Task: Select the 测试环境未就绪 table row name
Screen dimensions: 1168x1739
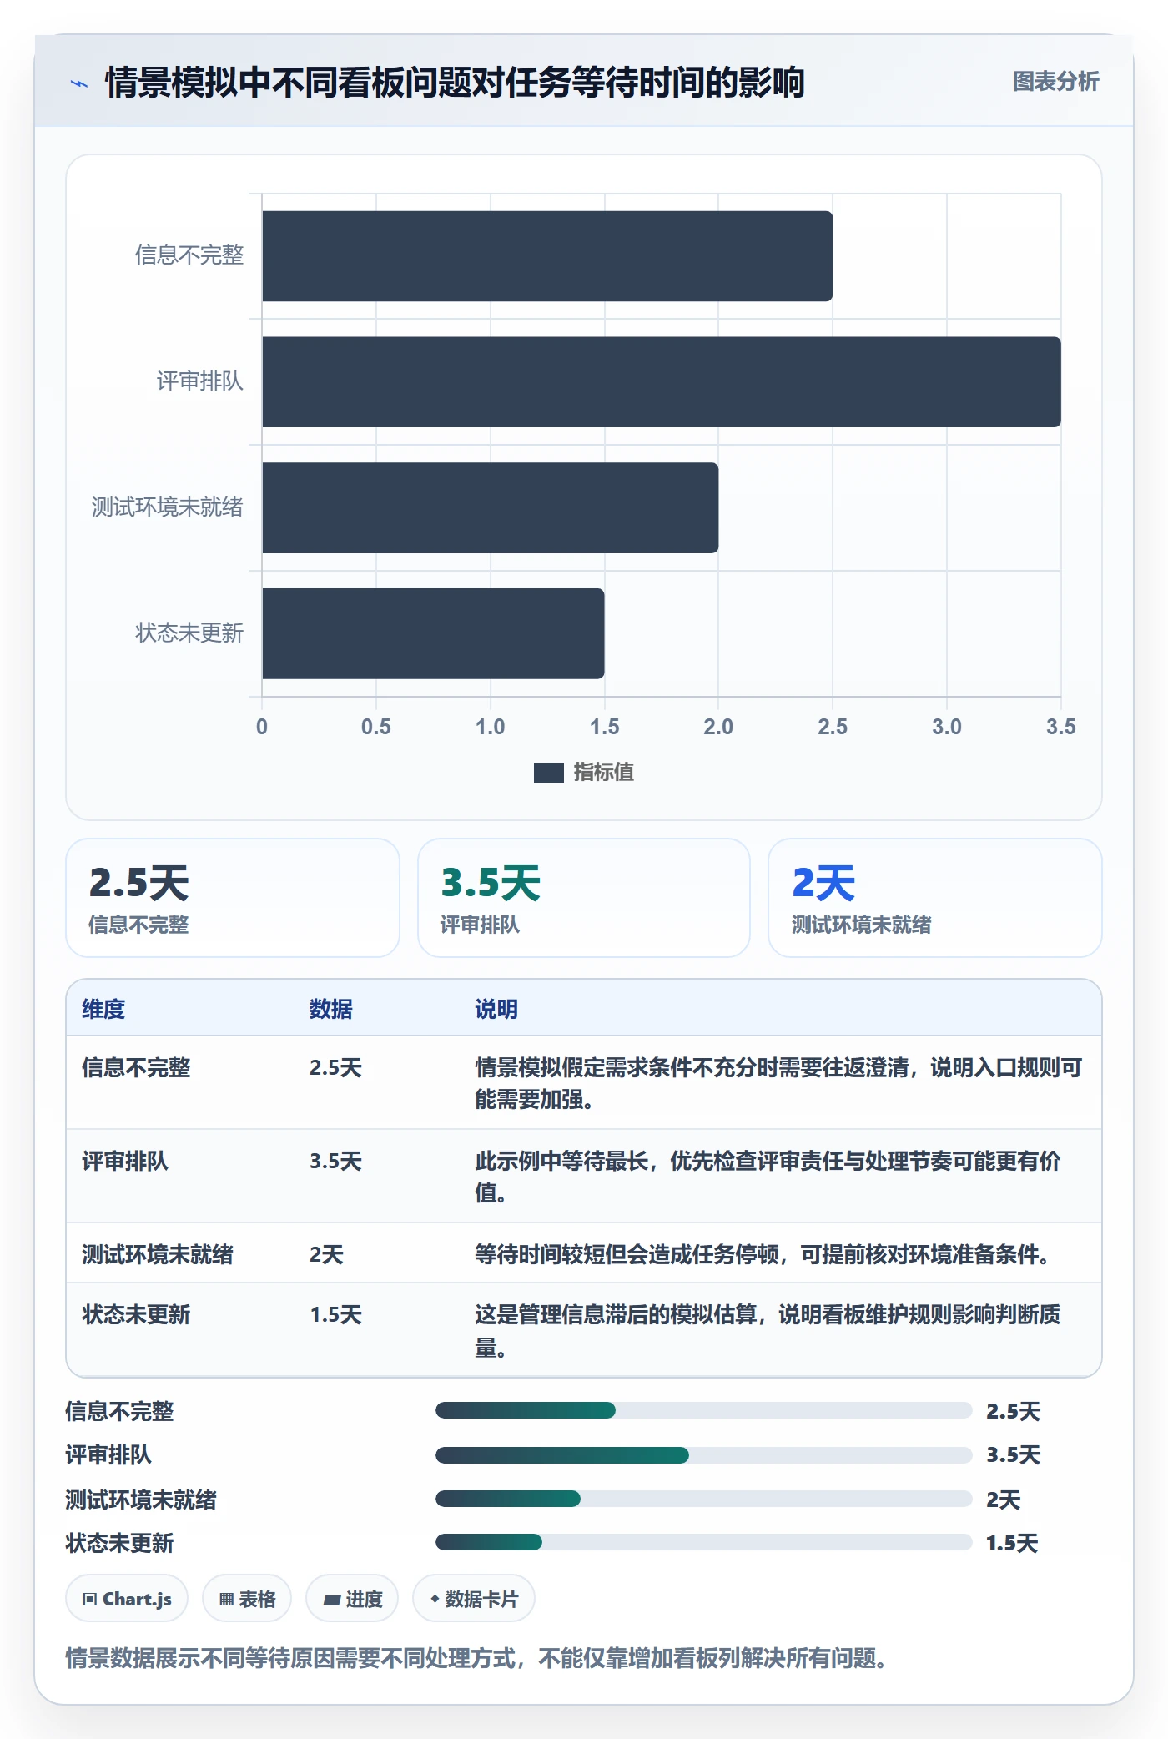Action: 158,1255
